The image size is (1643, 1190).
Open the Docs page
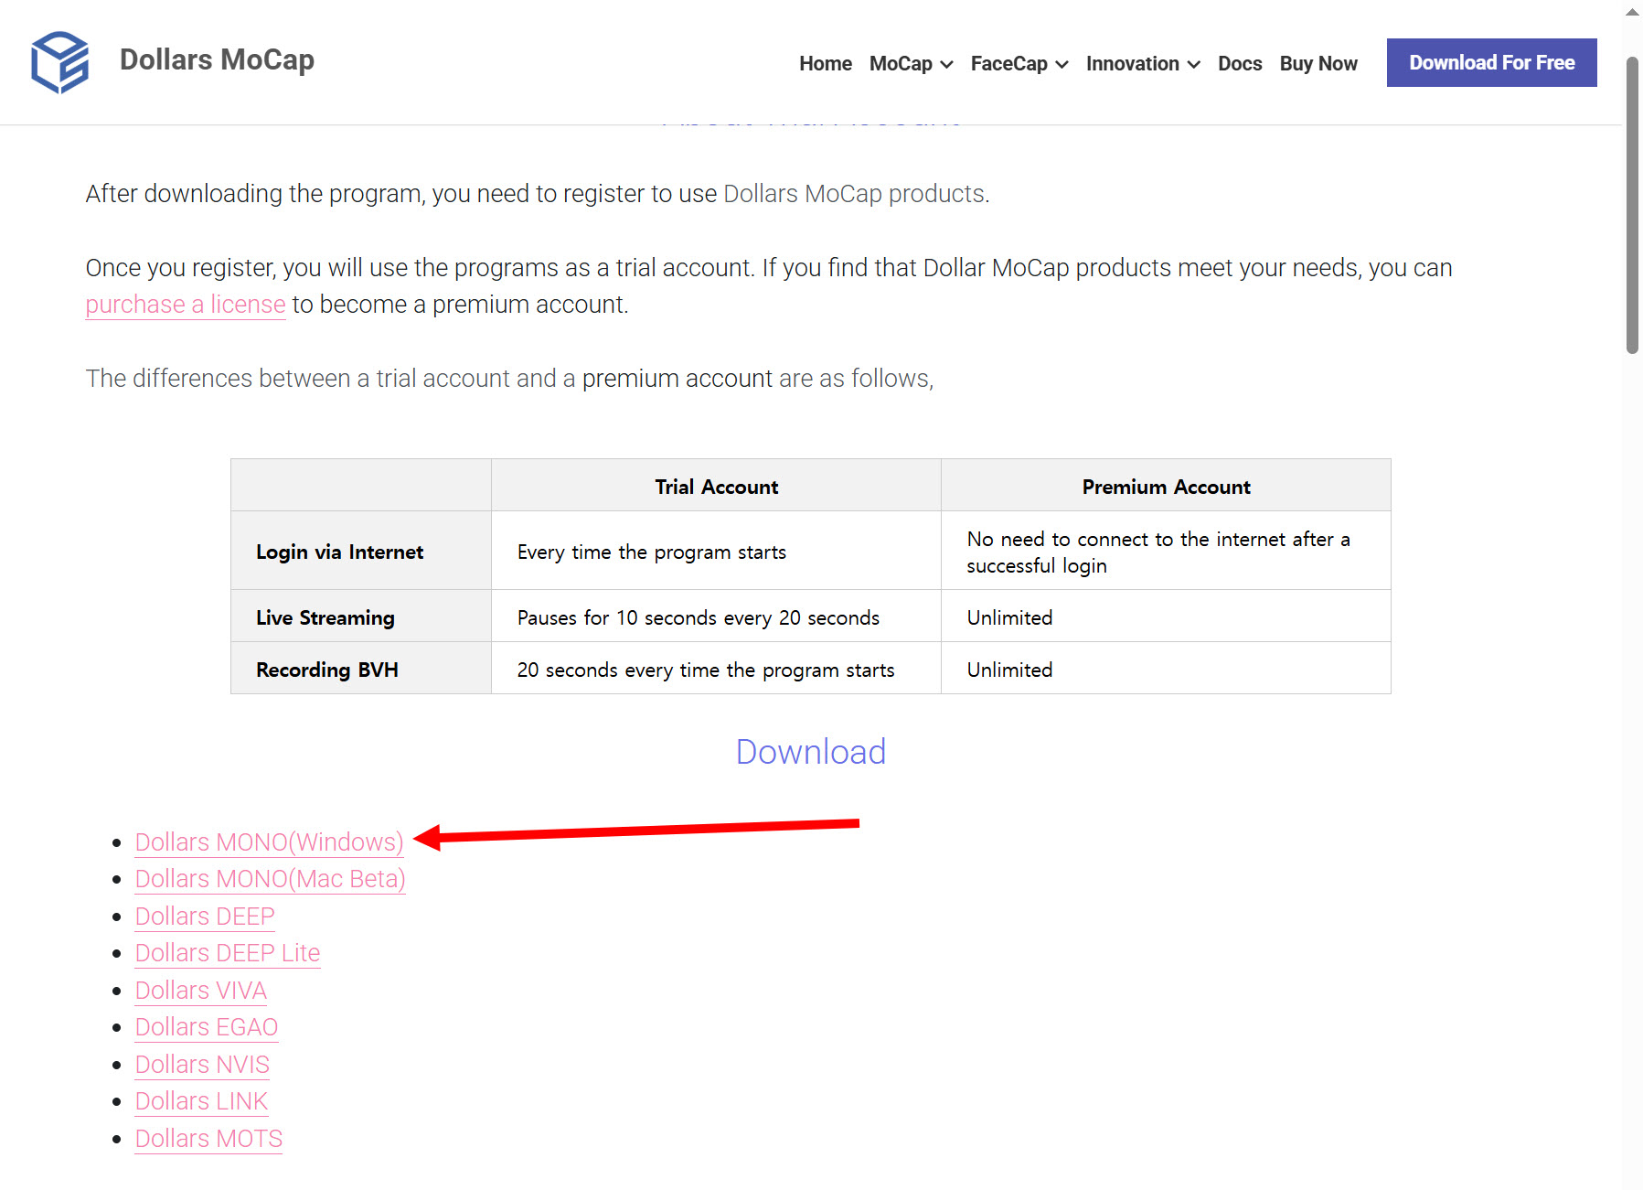tap(1239, 63)
